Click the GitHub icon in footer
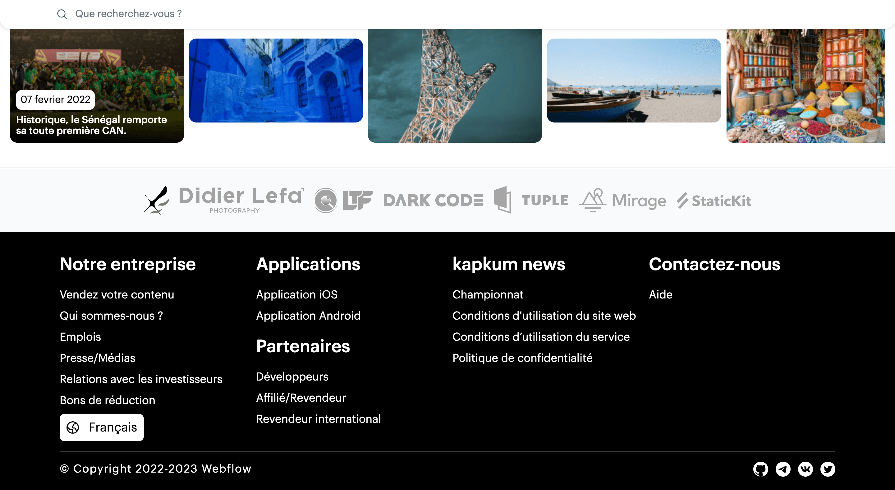Image resolution: width=895 pixels, height=490 pixels. (761, 469)
